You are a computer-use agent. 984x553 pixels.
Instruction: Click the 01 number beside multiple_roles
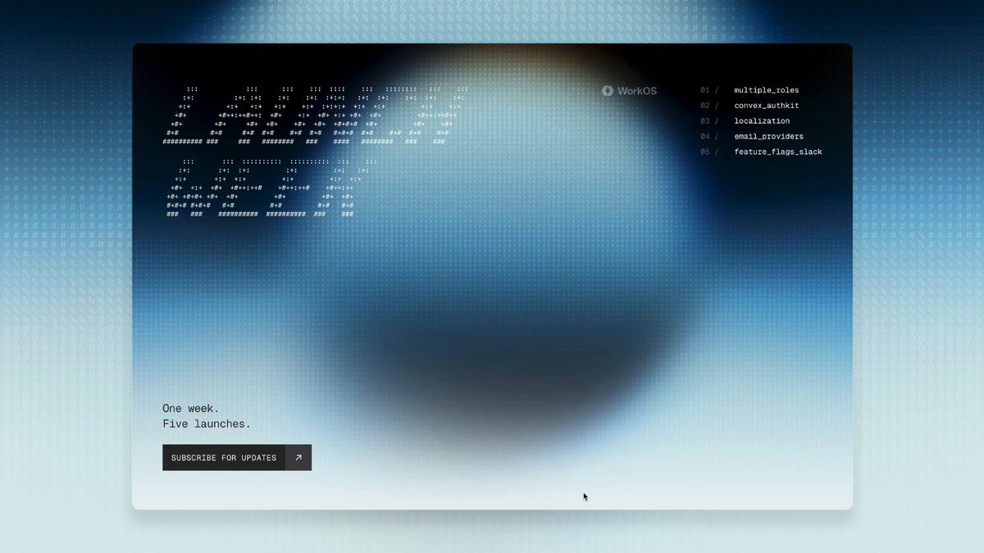[705, 91]
